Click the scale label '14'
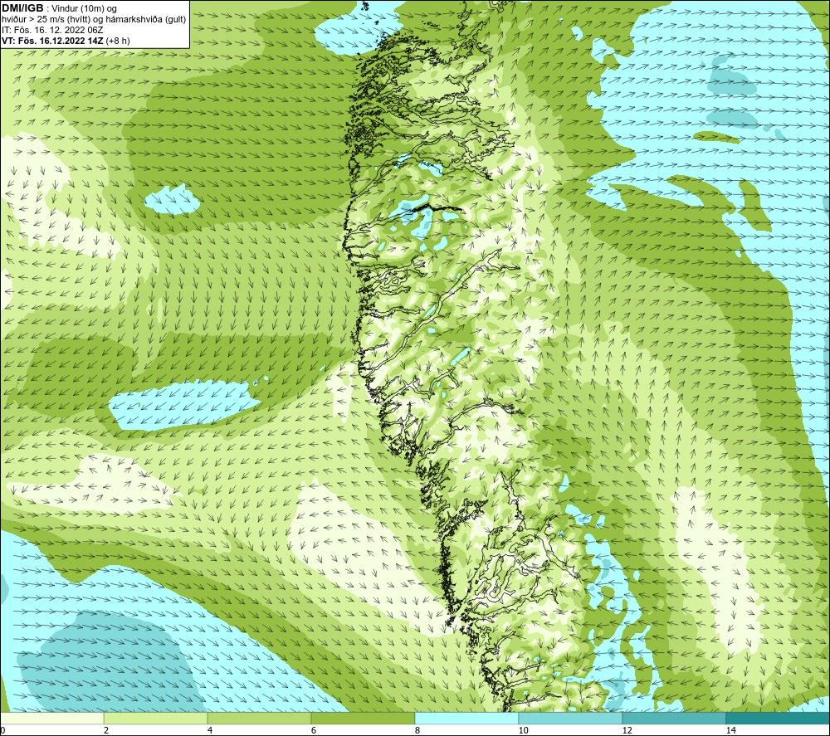The image size is (830, 736). tap(731, 730)
